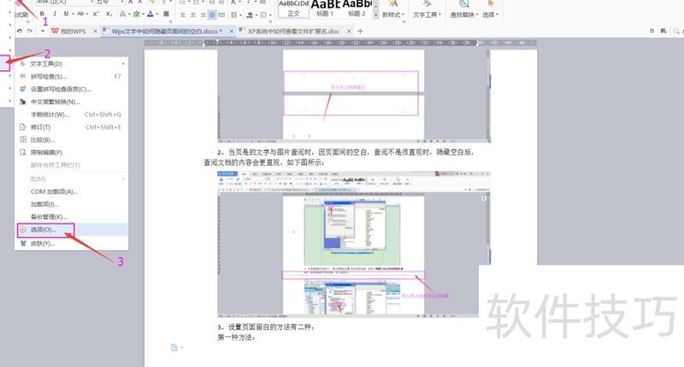This screenshot has width=684, height=367.
Task: Select the 标题 1 style
Action: 325,9
